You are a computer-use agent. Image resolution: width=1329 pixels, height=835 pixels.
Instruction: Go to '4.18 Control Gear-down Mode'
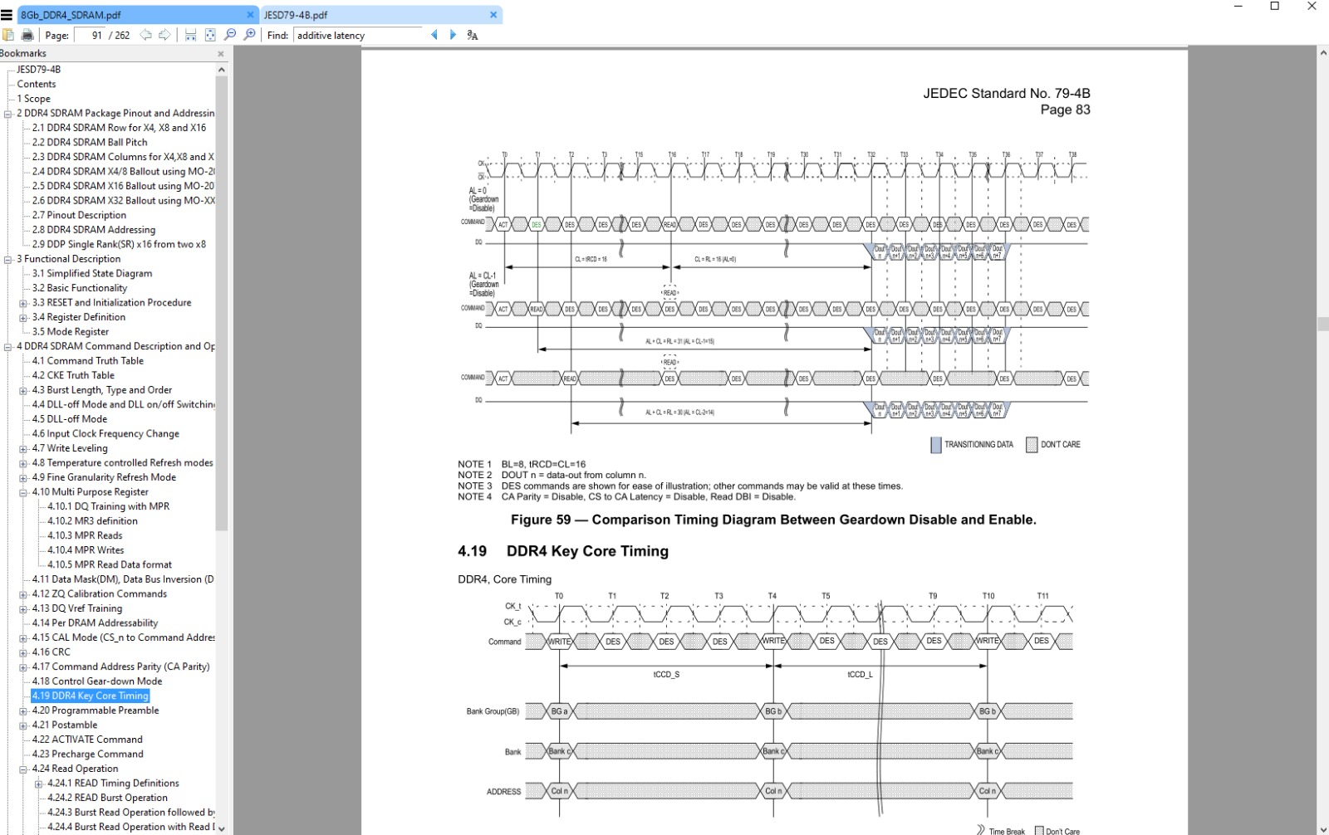click(97, 681)
